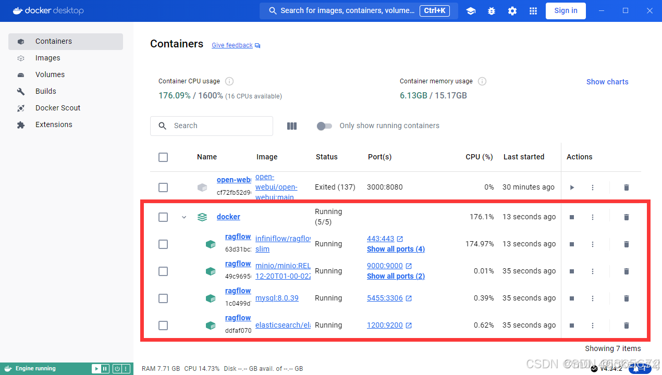Sort by the CPU (%) column header
The image size is (662, 375).
point(479,157)
